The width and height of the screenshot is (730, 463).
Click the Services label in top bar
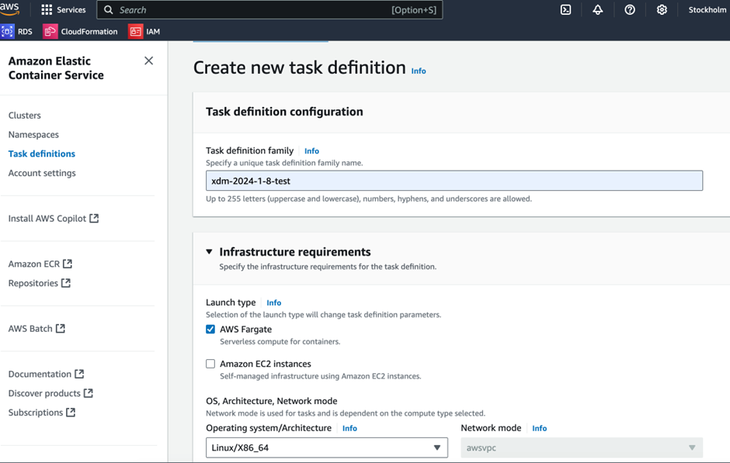tap(71, 10)
